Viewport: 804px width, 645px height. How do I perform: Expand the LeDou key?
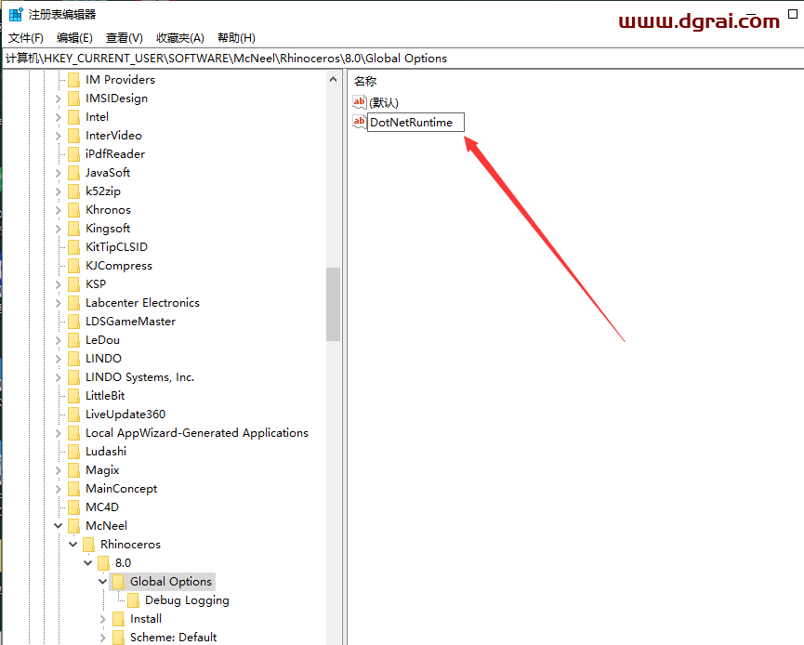[58, 340]
